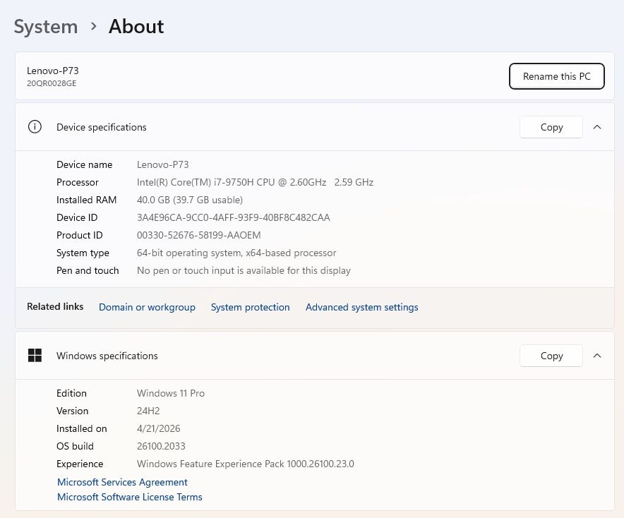
Task: Click the About page title
Action: point(136,27)
